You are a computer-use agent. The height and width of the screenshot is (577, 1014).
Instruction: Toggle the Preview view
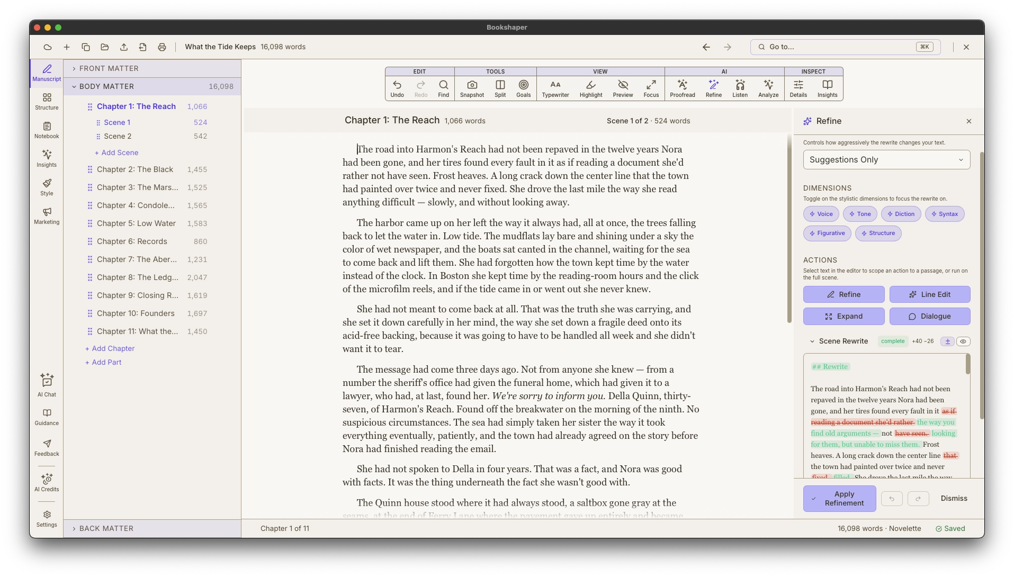(x=623, y=88)
